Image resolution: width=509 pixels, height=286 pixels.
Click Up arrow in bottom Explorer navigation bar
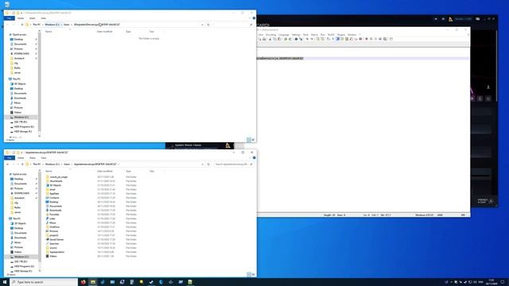[x=22, y=164]
